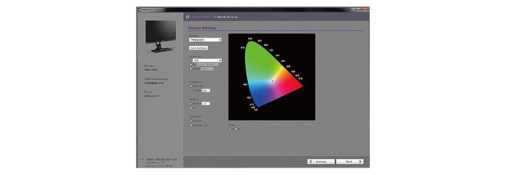
Task: Open the Default preset dropdown
Action: click(205, 40)
